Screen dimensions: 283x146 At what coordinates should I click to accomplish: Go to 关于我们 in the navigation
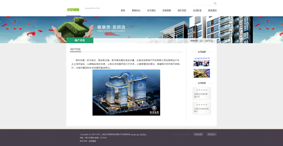pos(151,10)
